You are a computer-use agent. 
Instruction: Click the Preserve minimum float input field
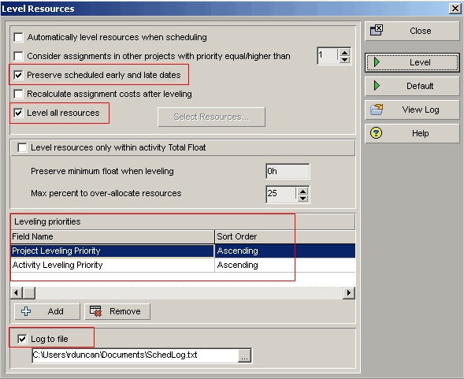pyautogui.click(x=288, y=171)
